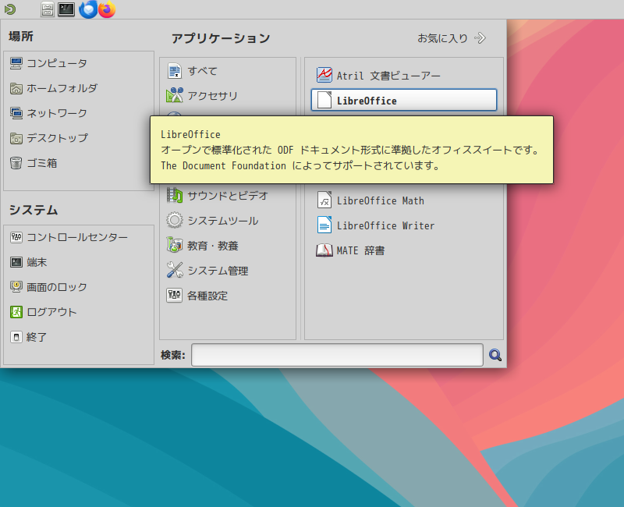624x507 pixels.
Task: Open Thunderbird from the top panel
Action: coord(88,9)
